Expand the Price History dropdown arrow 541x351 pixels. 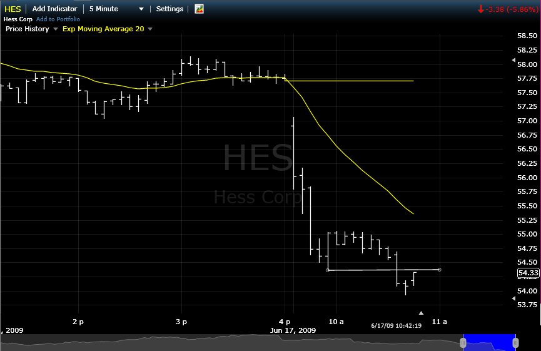coord(56,29)
